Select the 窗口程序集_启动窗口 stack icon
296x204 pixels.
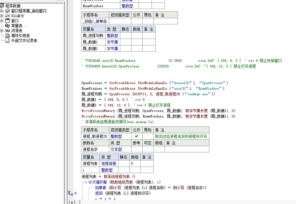coord(7,11)
